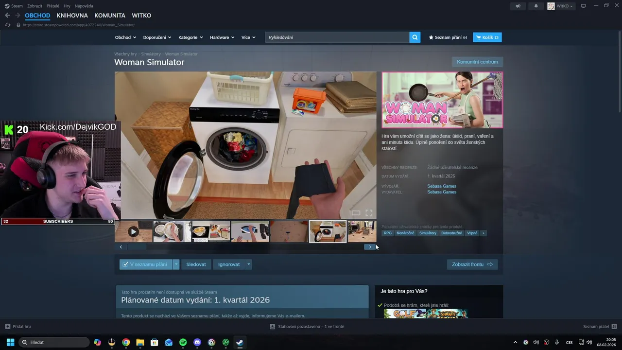This screenshot has width=622, height=350.
Task: Open the WitKO account dropdown
Action: click(x=560, y=6)
